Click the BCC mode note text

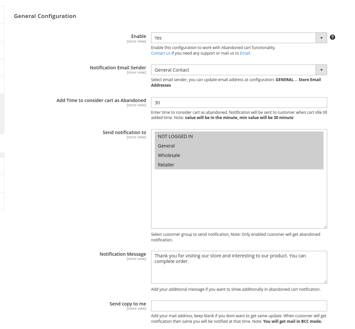pos(292,321)
